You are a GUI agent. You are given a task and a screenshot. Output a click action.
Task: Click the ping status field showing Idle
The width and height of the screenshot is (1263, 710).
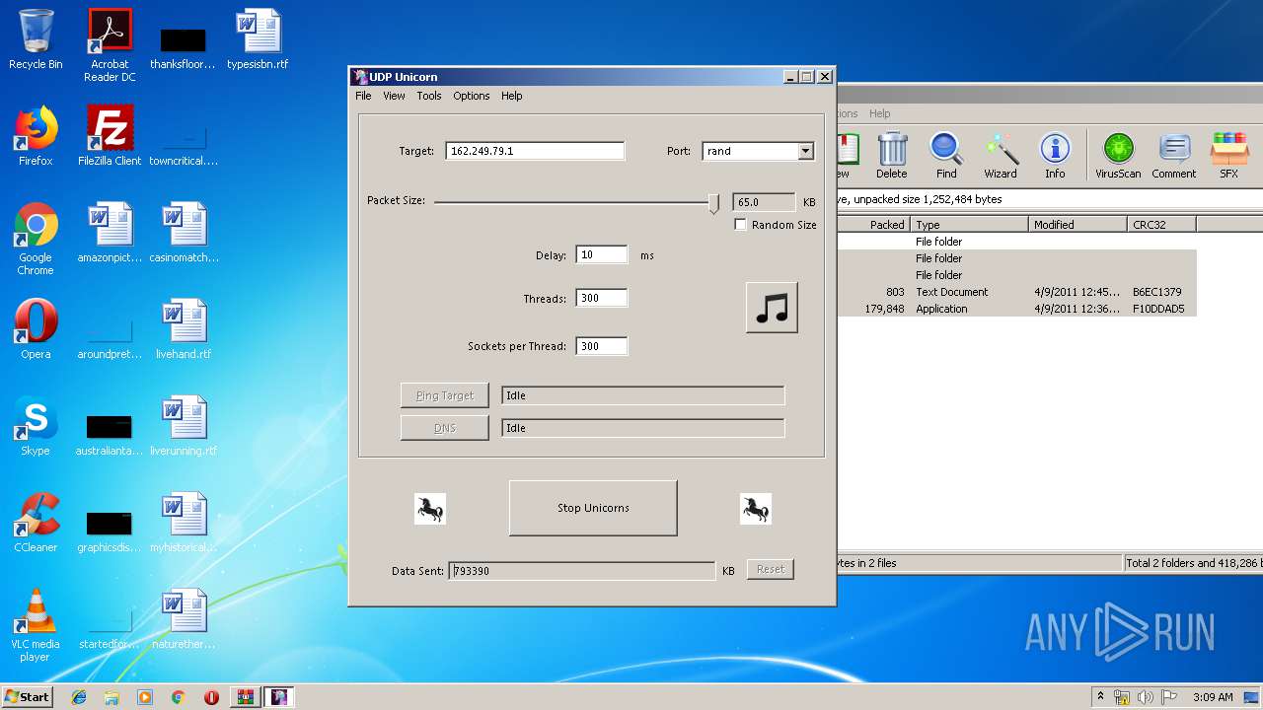coord(643,395)
